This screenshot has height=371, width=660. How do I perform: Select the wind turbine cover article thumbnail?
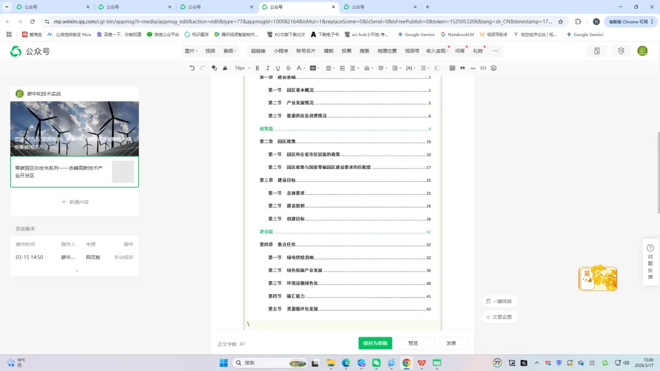click(75, 129)
